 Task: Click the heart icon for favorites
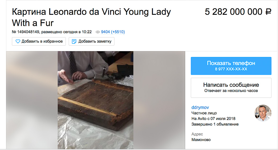click(18, 41)
